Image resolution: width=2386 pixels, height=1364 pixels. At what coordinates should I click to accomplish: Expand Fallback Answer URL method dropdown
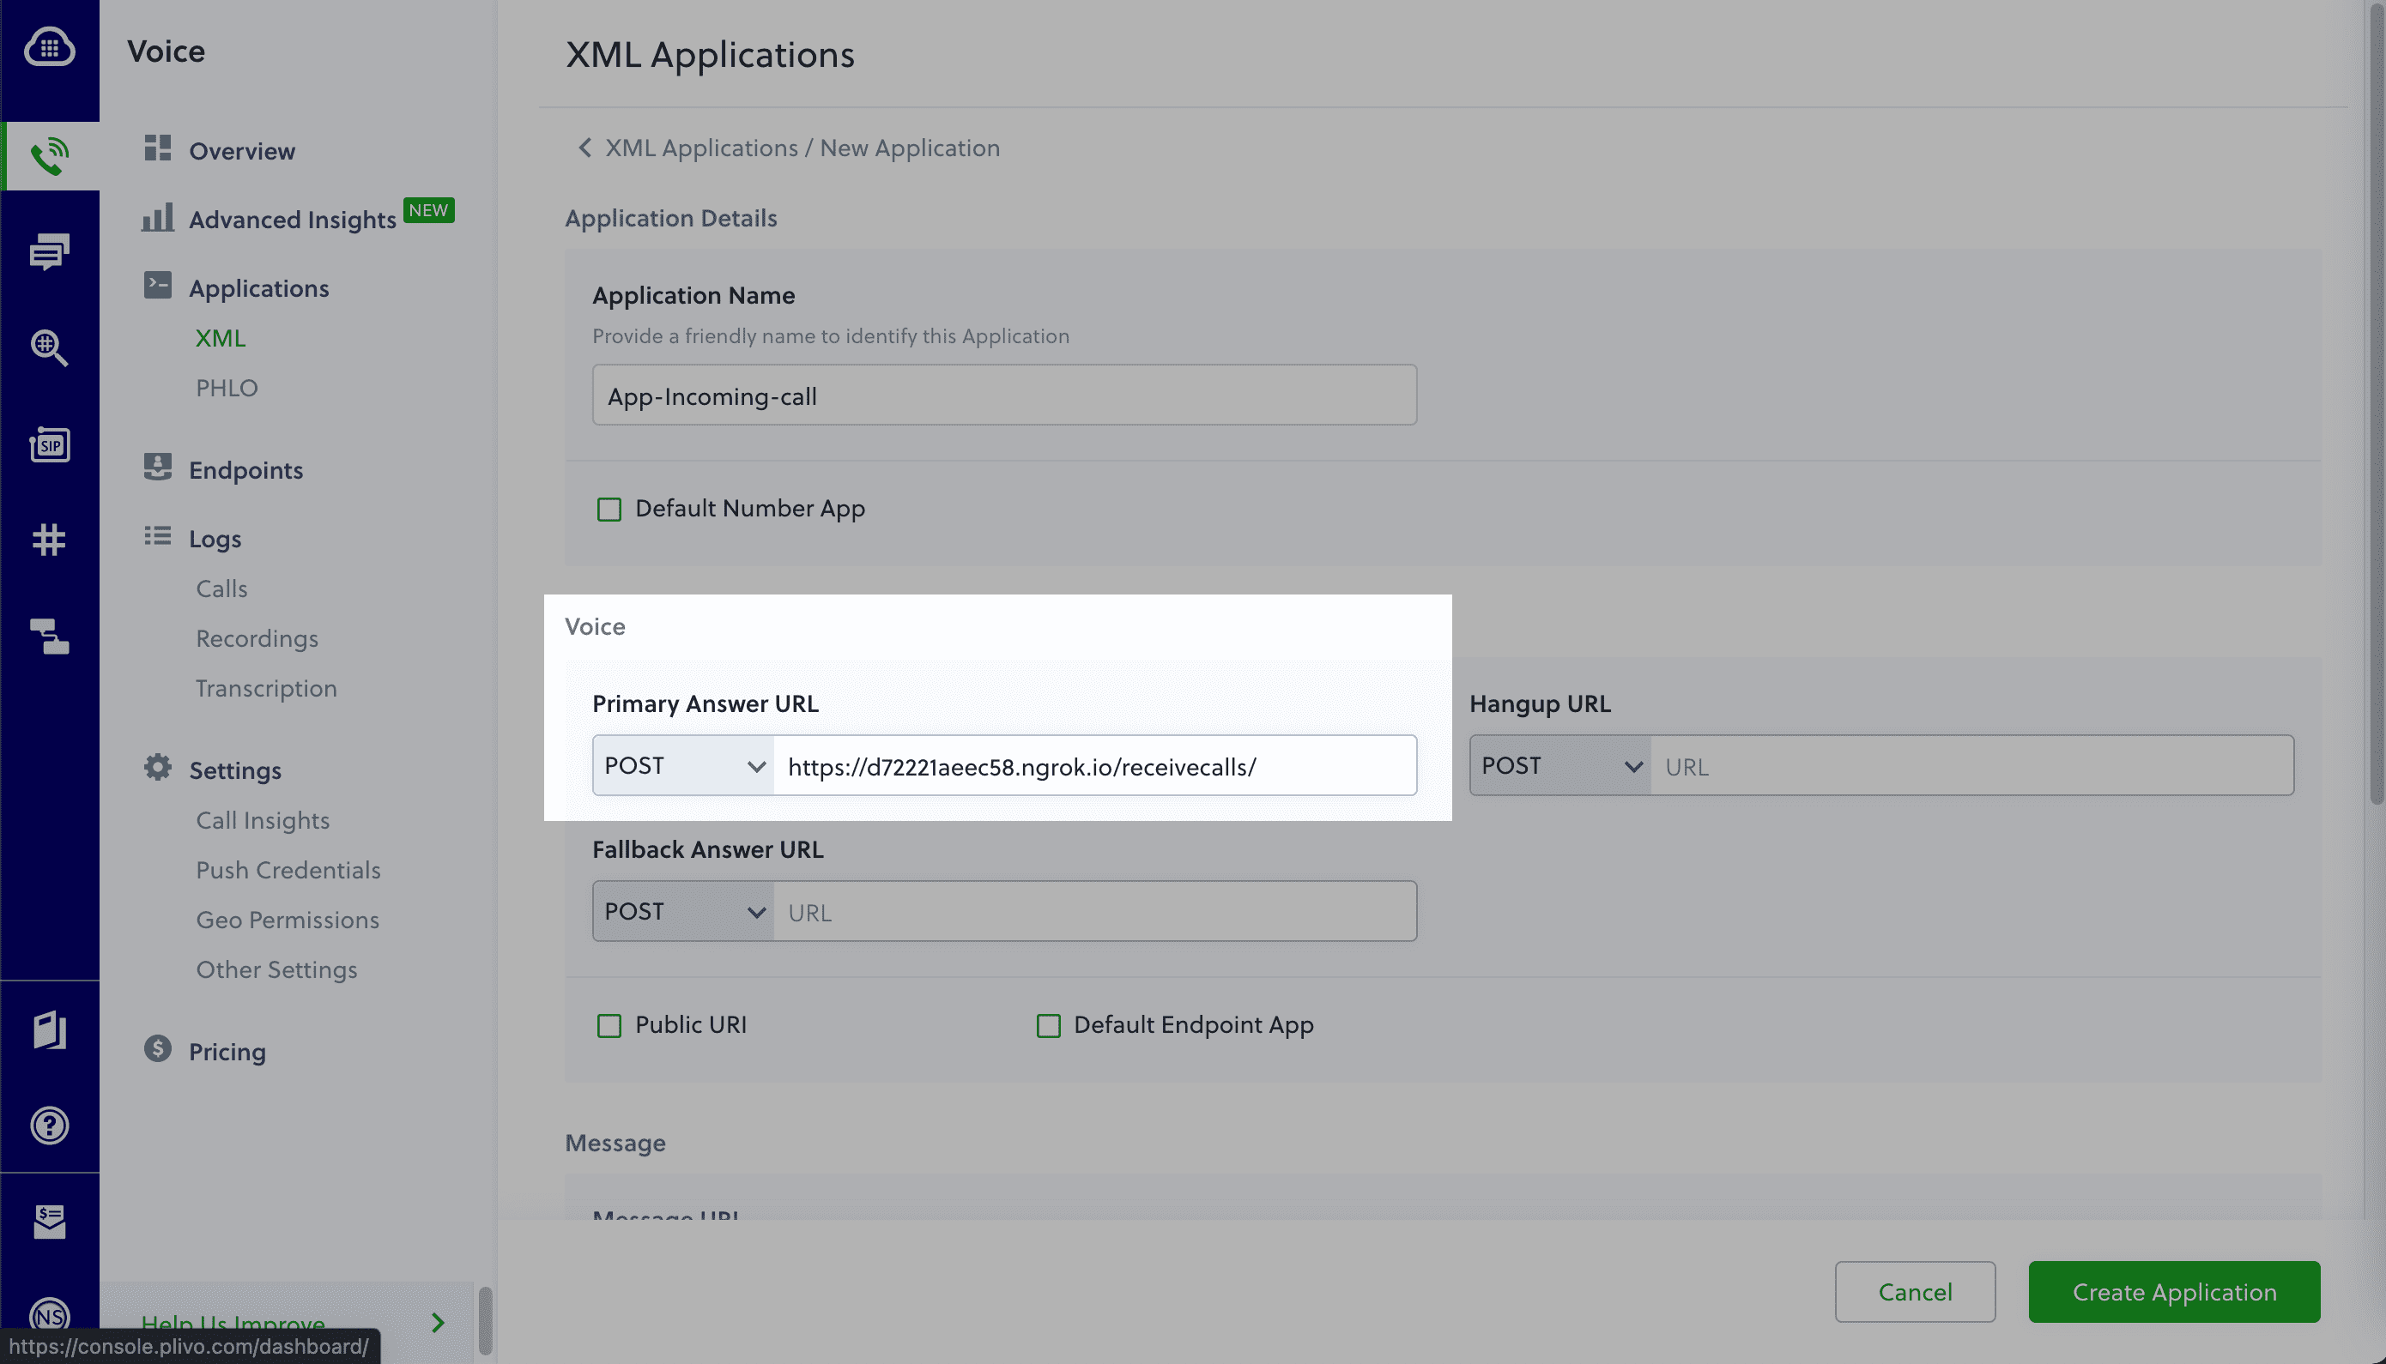pos(681,910)
